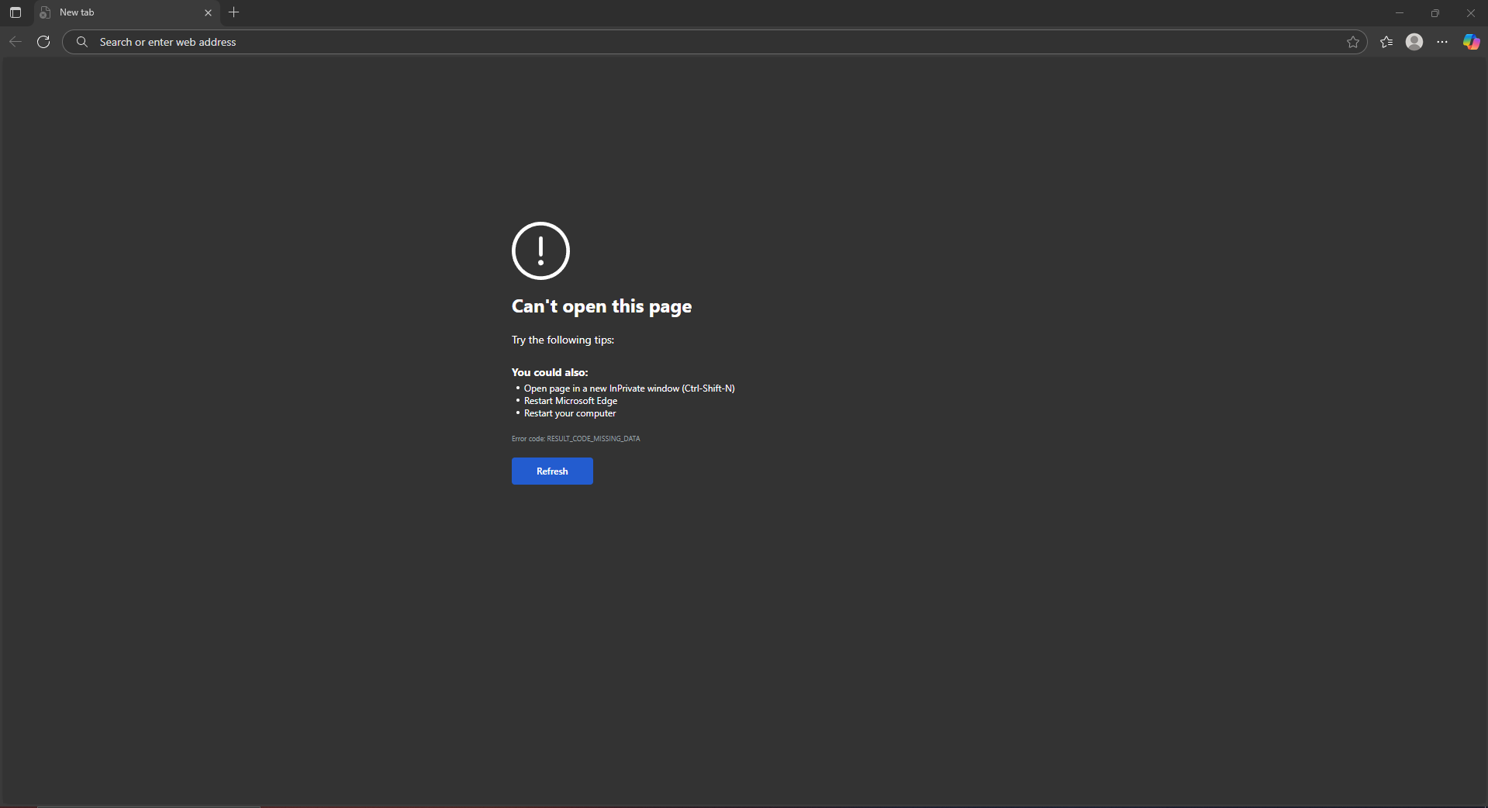This screenshot has height=808, width=1488.
Task: Click the blue Refresh button
Action: (x=552, y=471)
